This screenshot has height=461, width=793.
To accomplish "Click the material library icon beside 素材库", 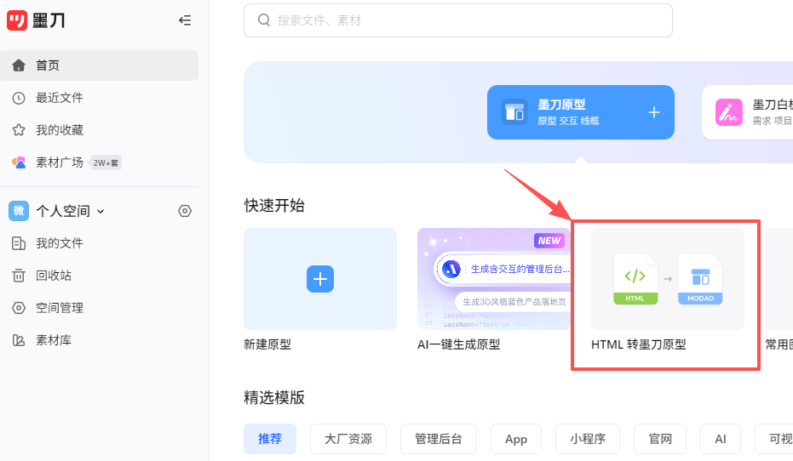I will (x=19, y=340).
